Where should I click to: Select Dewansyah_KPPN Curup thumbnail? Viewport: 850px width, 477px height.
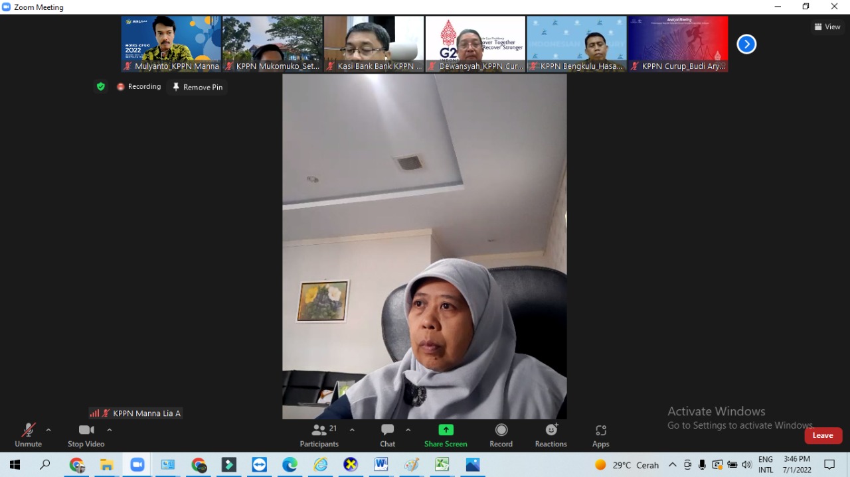475,44
